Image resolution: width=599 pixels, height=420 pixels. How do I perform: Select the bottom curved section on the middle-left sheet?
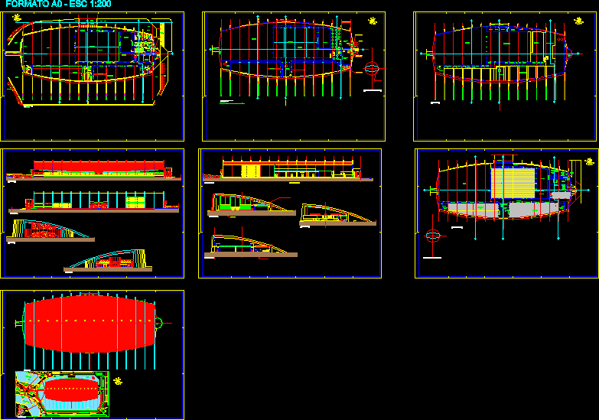[x=107, y=260]
